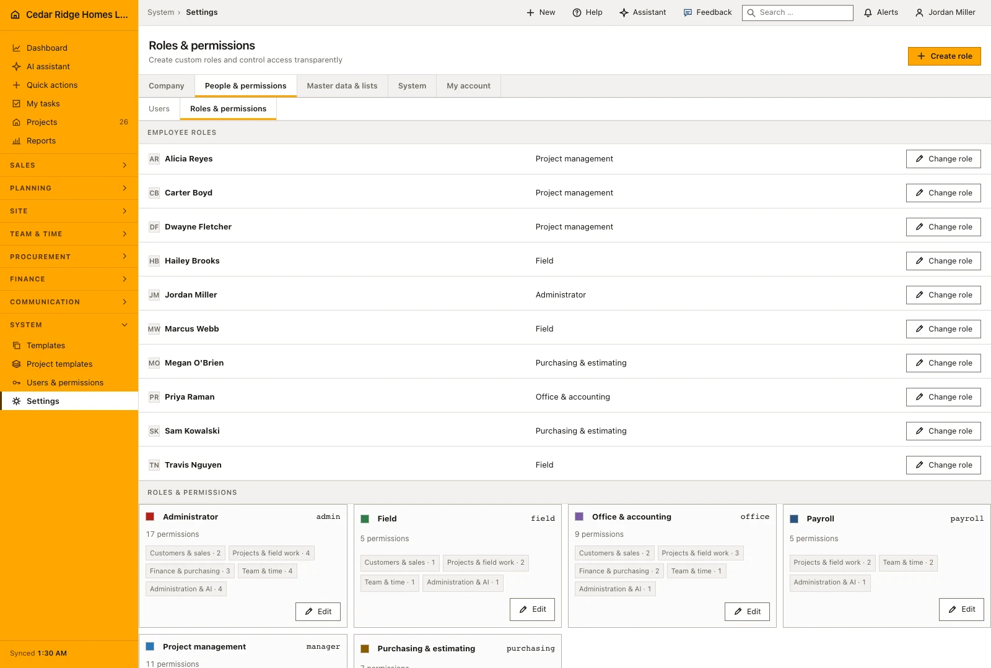Image resolution: width=991 pixels, height=668 pixels.
Task: Open Users & permissions in the sidebar
Action: click(69, 382)
